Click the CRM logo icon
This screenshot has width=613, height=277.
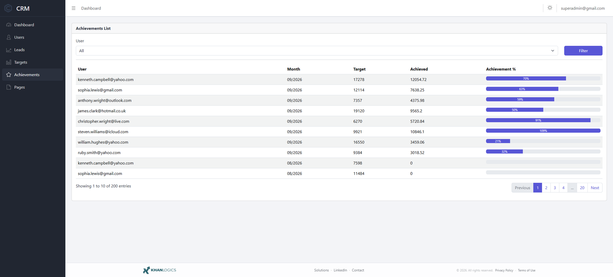(x=8, y=8)
